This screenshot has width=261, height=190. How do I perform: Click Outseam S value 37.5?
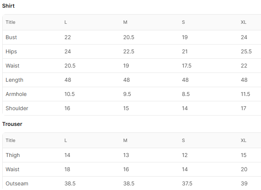(x=187, y=183)
